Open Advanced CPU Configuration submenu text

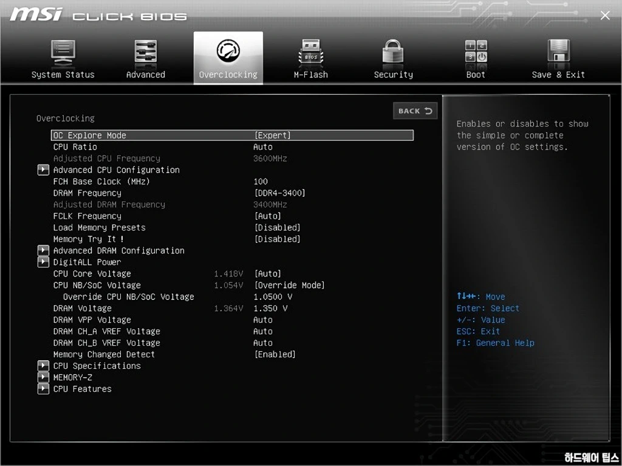[116, 170]
